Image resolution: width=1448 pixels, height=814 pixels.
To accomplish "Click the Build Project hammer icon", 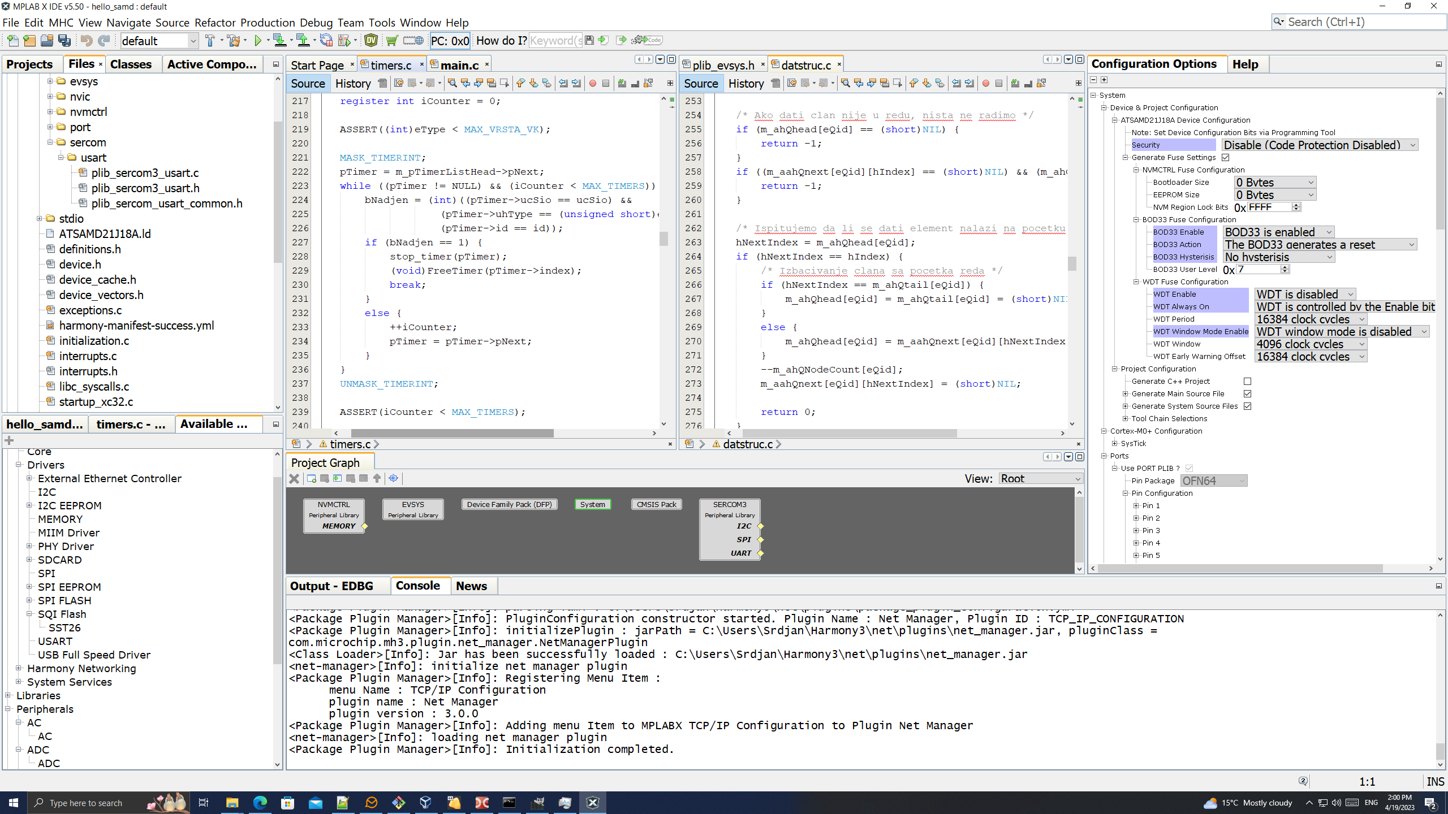I will pyautogui.click(x=210, y=40).
